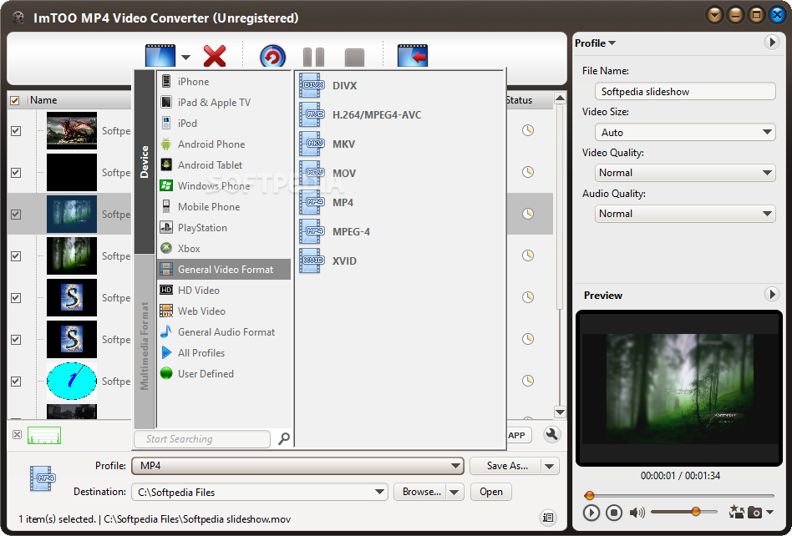Screen dimensions: 792x536
Task: Uncheck the green forest row checkbox
Action: click(x=16, y=255)
